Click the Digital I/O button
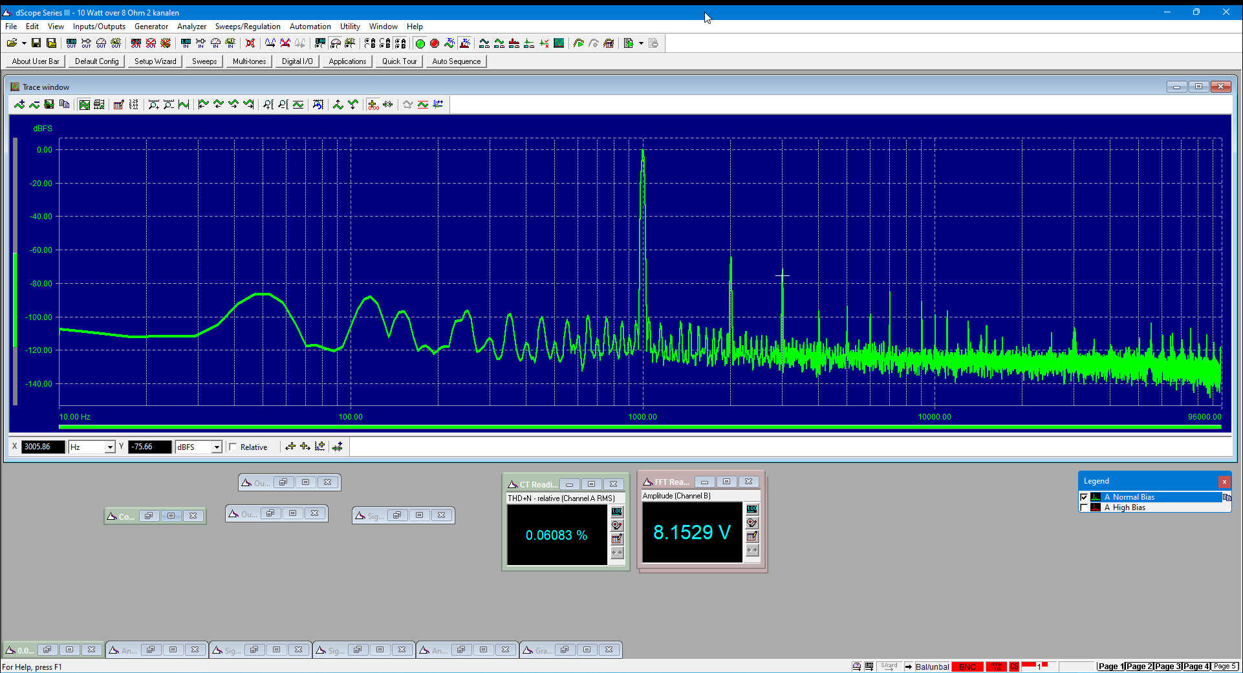 (x=297, y=61)
